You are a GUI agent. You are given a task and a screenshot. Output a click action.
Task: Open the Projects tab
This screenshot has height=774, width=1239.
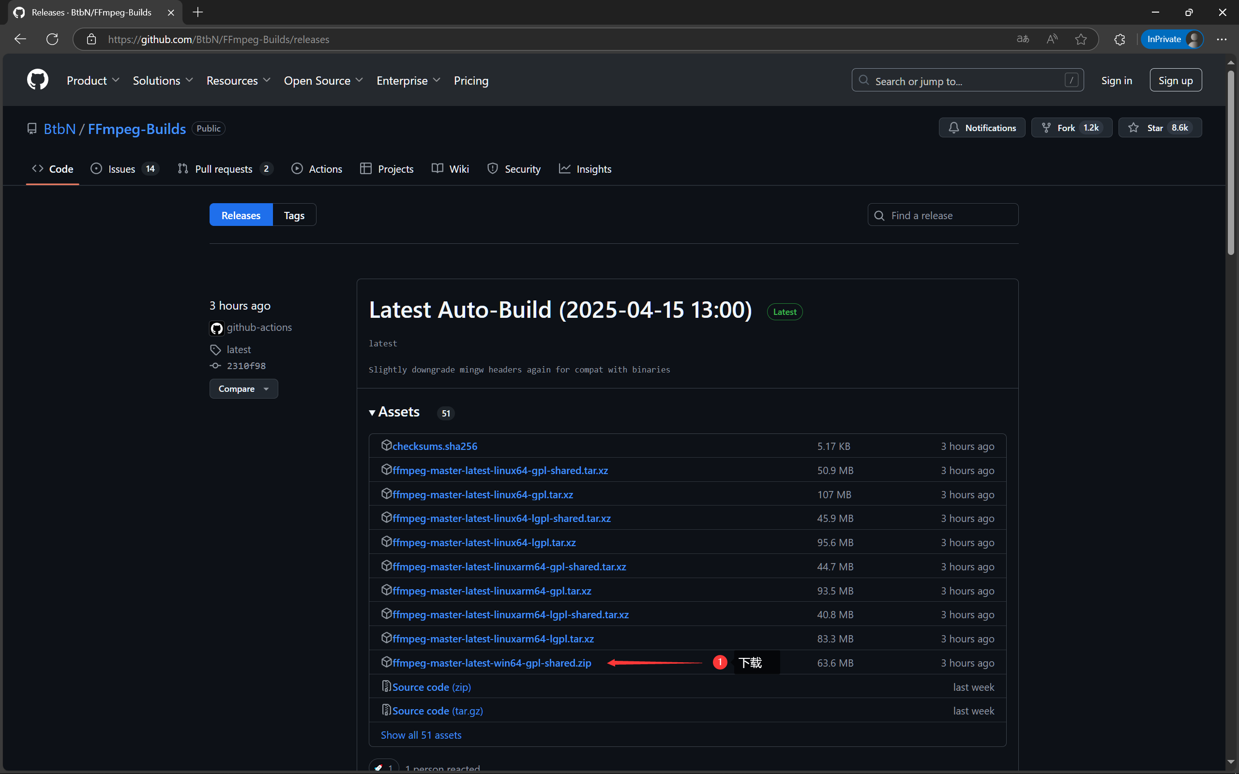click(x=387, y=168)
